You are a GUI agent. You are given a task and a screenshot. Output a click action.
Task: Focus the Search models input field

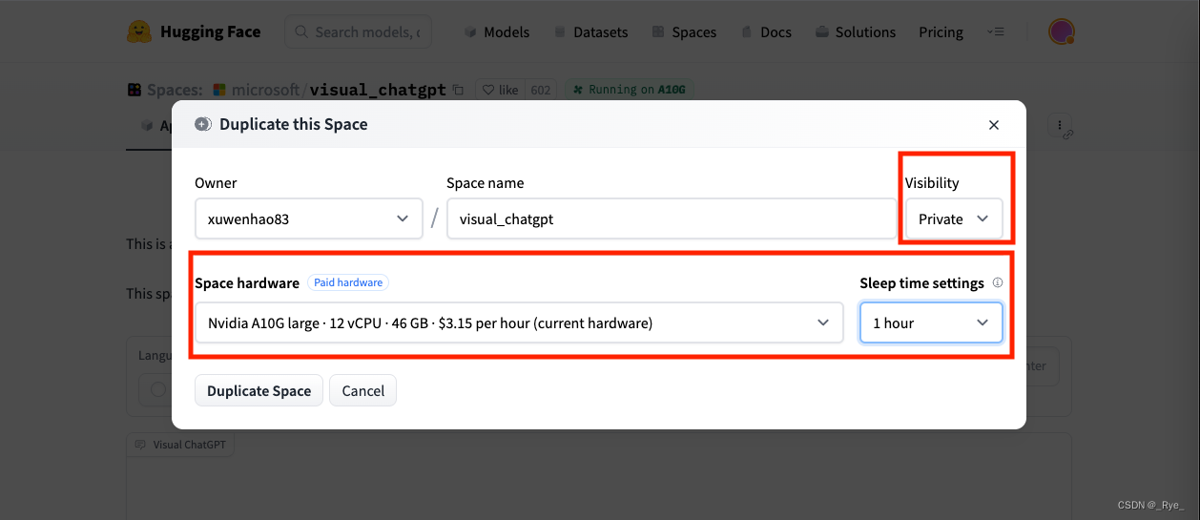point(359,31)
